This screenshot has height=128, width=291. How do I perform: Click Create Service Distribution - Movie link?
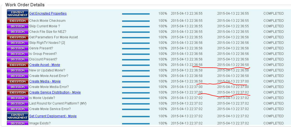click(55, 92)
